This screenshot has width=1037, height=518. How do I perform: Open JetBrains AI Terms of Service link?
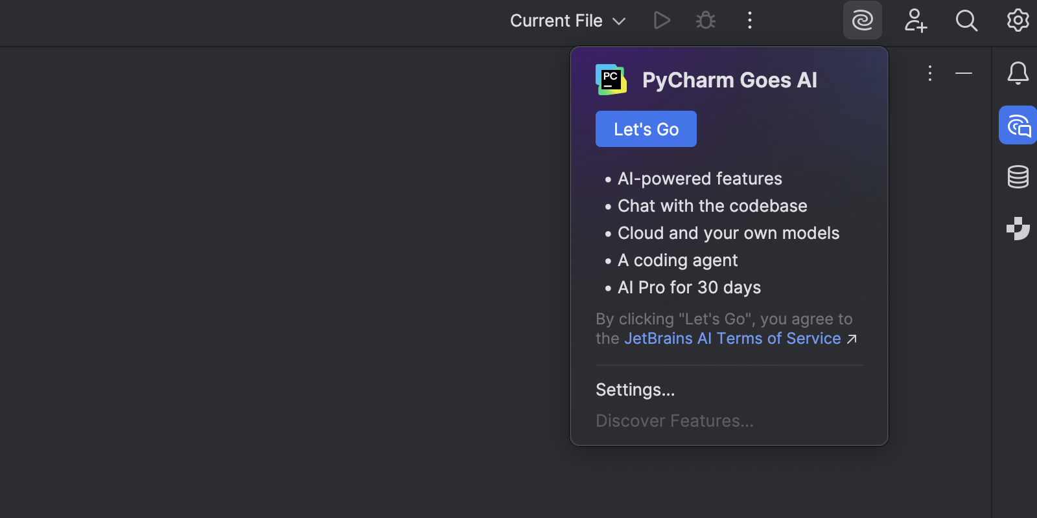pyautogui.click(x=732, y=339)
